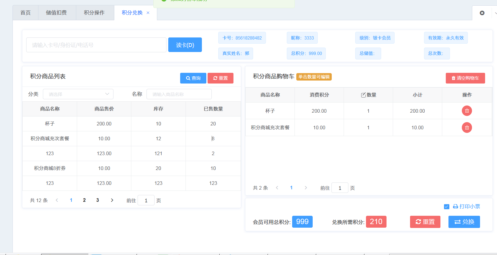The image size is (497, 255).
Task: Click the 121 stock cell
Action: pyautogui.click(x=158, y=153)
